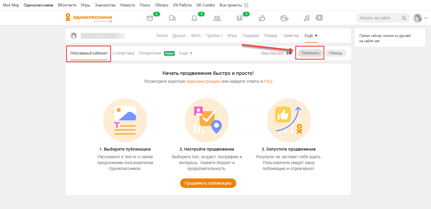Image resolution: width=431 pixels, height=209 pixels.
Task: Select the 'Рекламный кабинет' tab
Action: 89,53
